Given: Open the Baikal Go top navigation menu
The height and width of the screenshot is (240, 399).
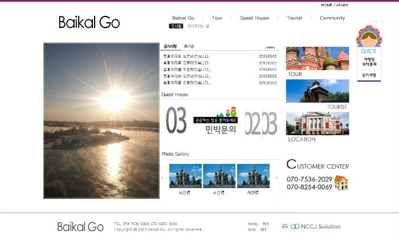Looking at the screenshot, I should [183, 18].
